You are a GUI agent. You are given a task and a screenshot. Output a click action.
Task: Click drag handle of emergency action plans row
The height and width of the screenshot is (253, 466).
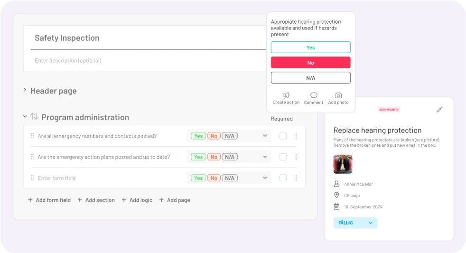[32, 157]
